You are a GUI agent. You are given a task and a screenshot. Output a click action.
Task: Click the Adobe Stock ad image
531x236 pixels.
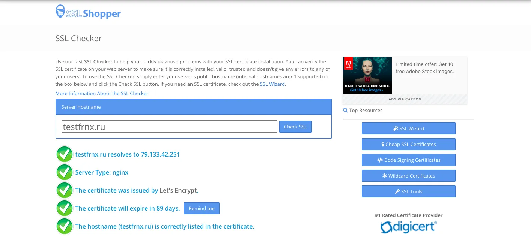(x=367, y=75)
